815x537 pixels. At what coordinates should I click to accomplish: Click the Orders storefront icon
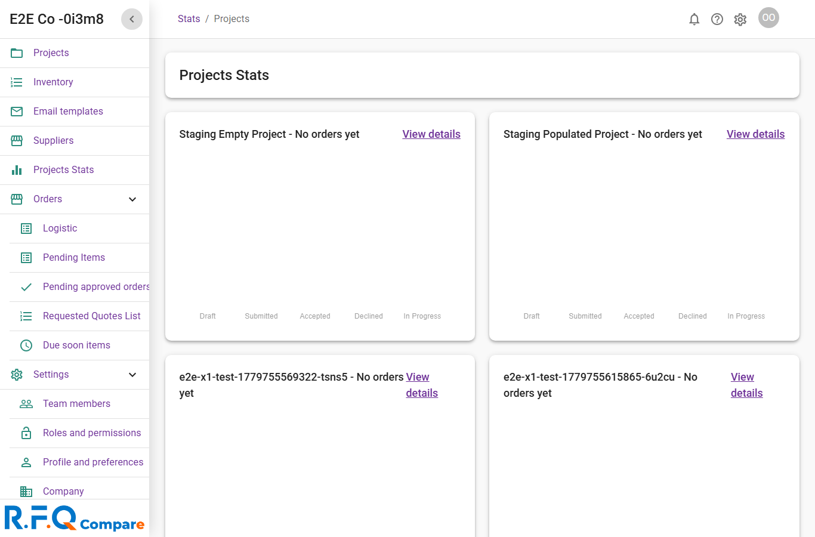(17, 199)
